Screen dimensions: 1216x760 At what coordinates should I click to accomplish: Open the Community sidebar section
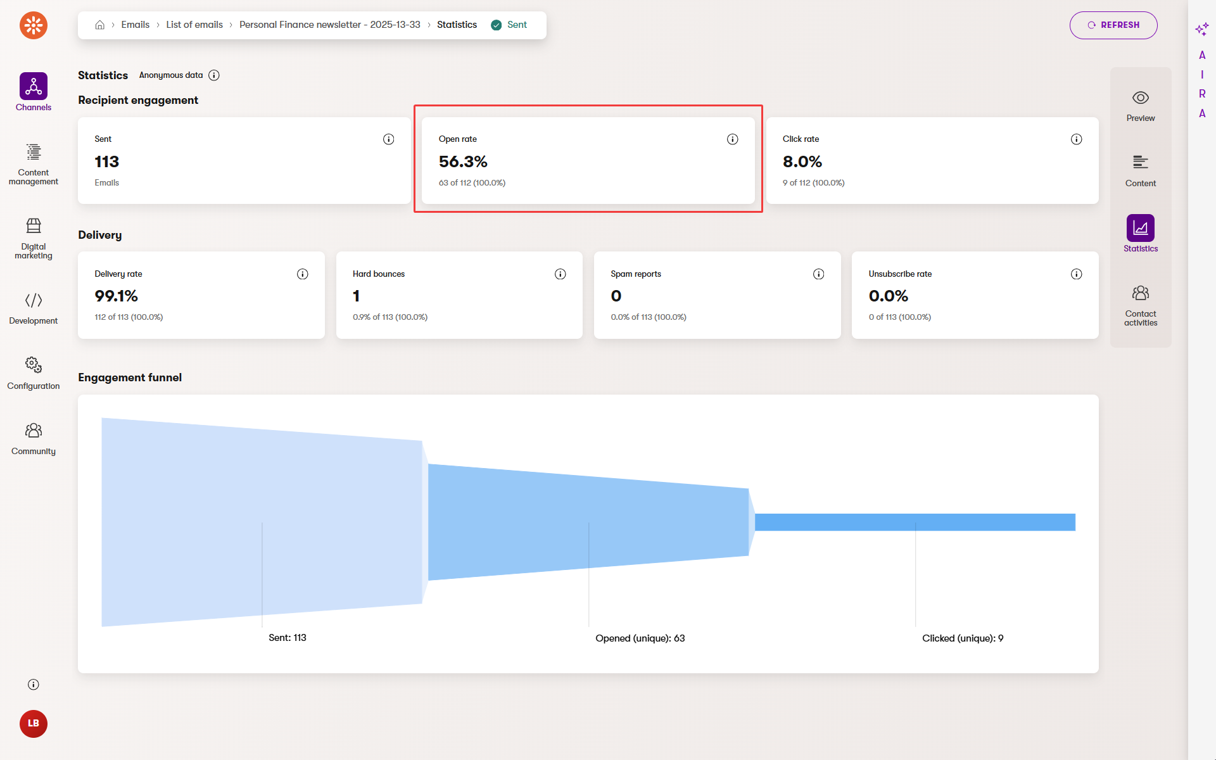33,439
